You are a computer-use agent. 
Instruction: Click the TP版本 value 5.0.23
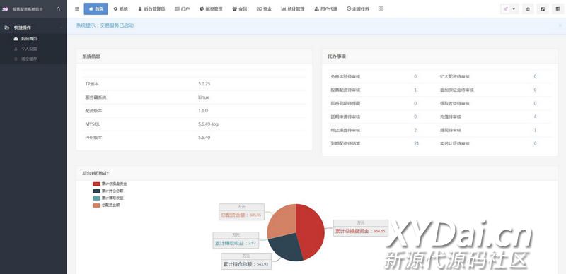204,83
